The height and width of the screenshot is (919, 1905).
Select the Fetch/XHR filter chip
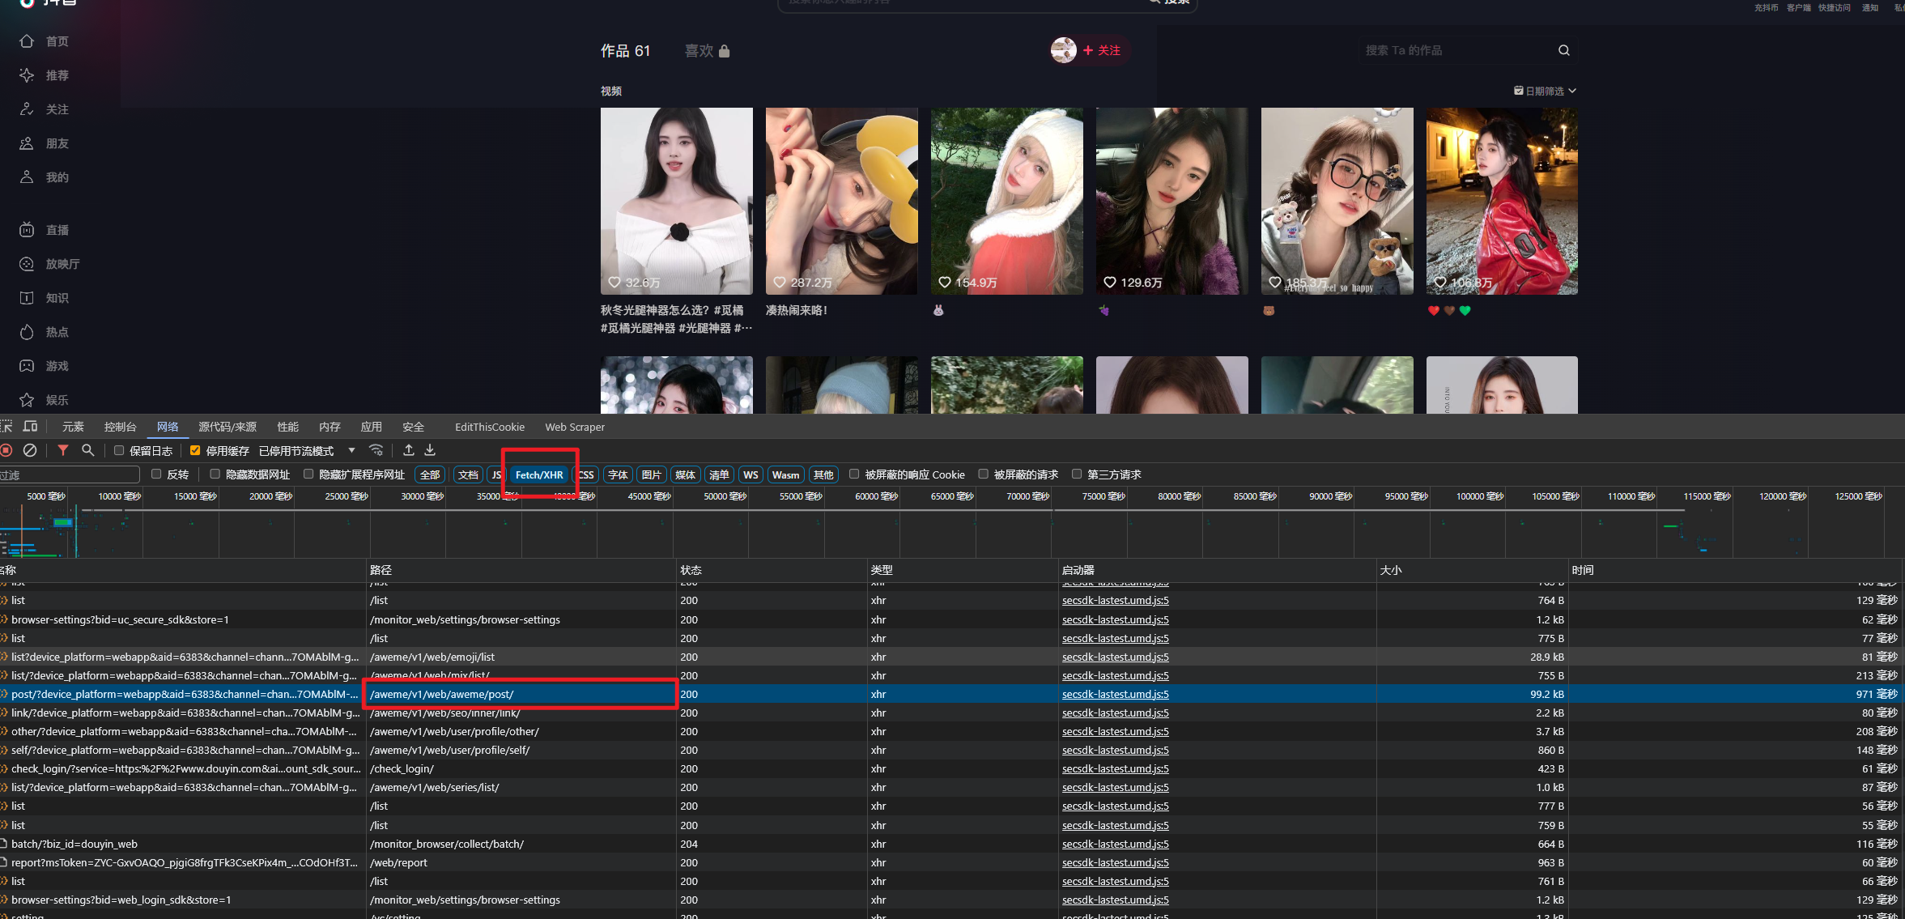click(x=539, y=475)
